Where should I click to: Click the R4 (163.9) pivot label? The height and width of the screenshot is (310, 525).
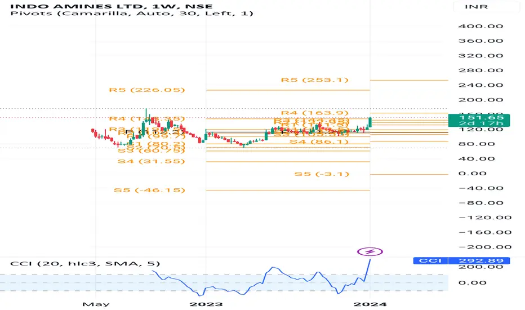315,113
